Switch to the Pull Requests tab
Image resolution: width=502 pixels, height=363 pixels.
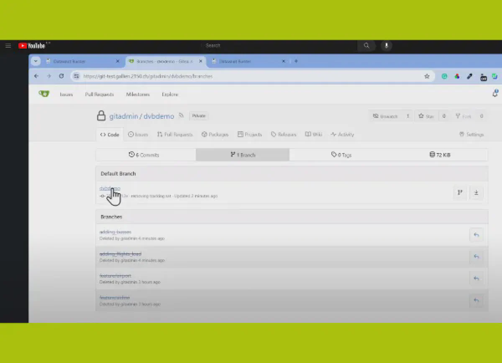click(174, 134)
